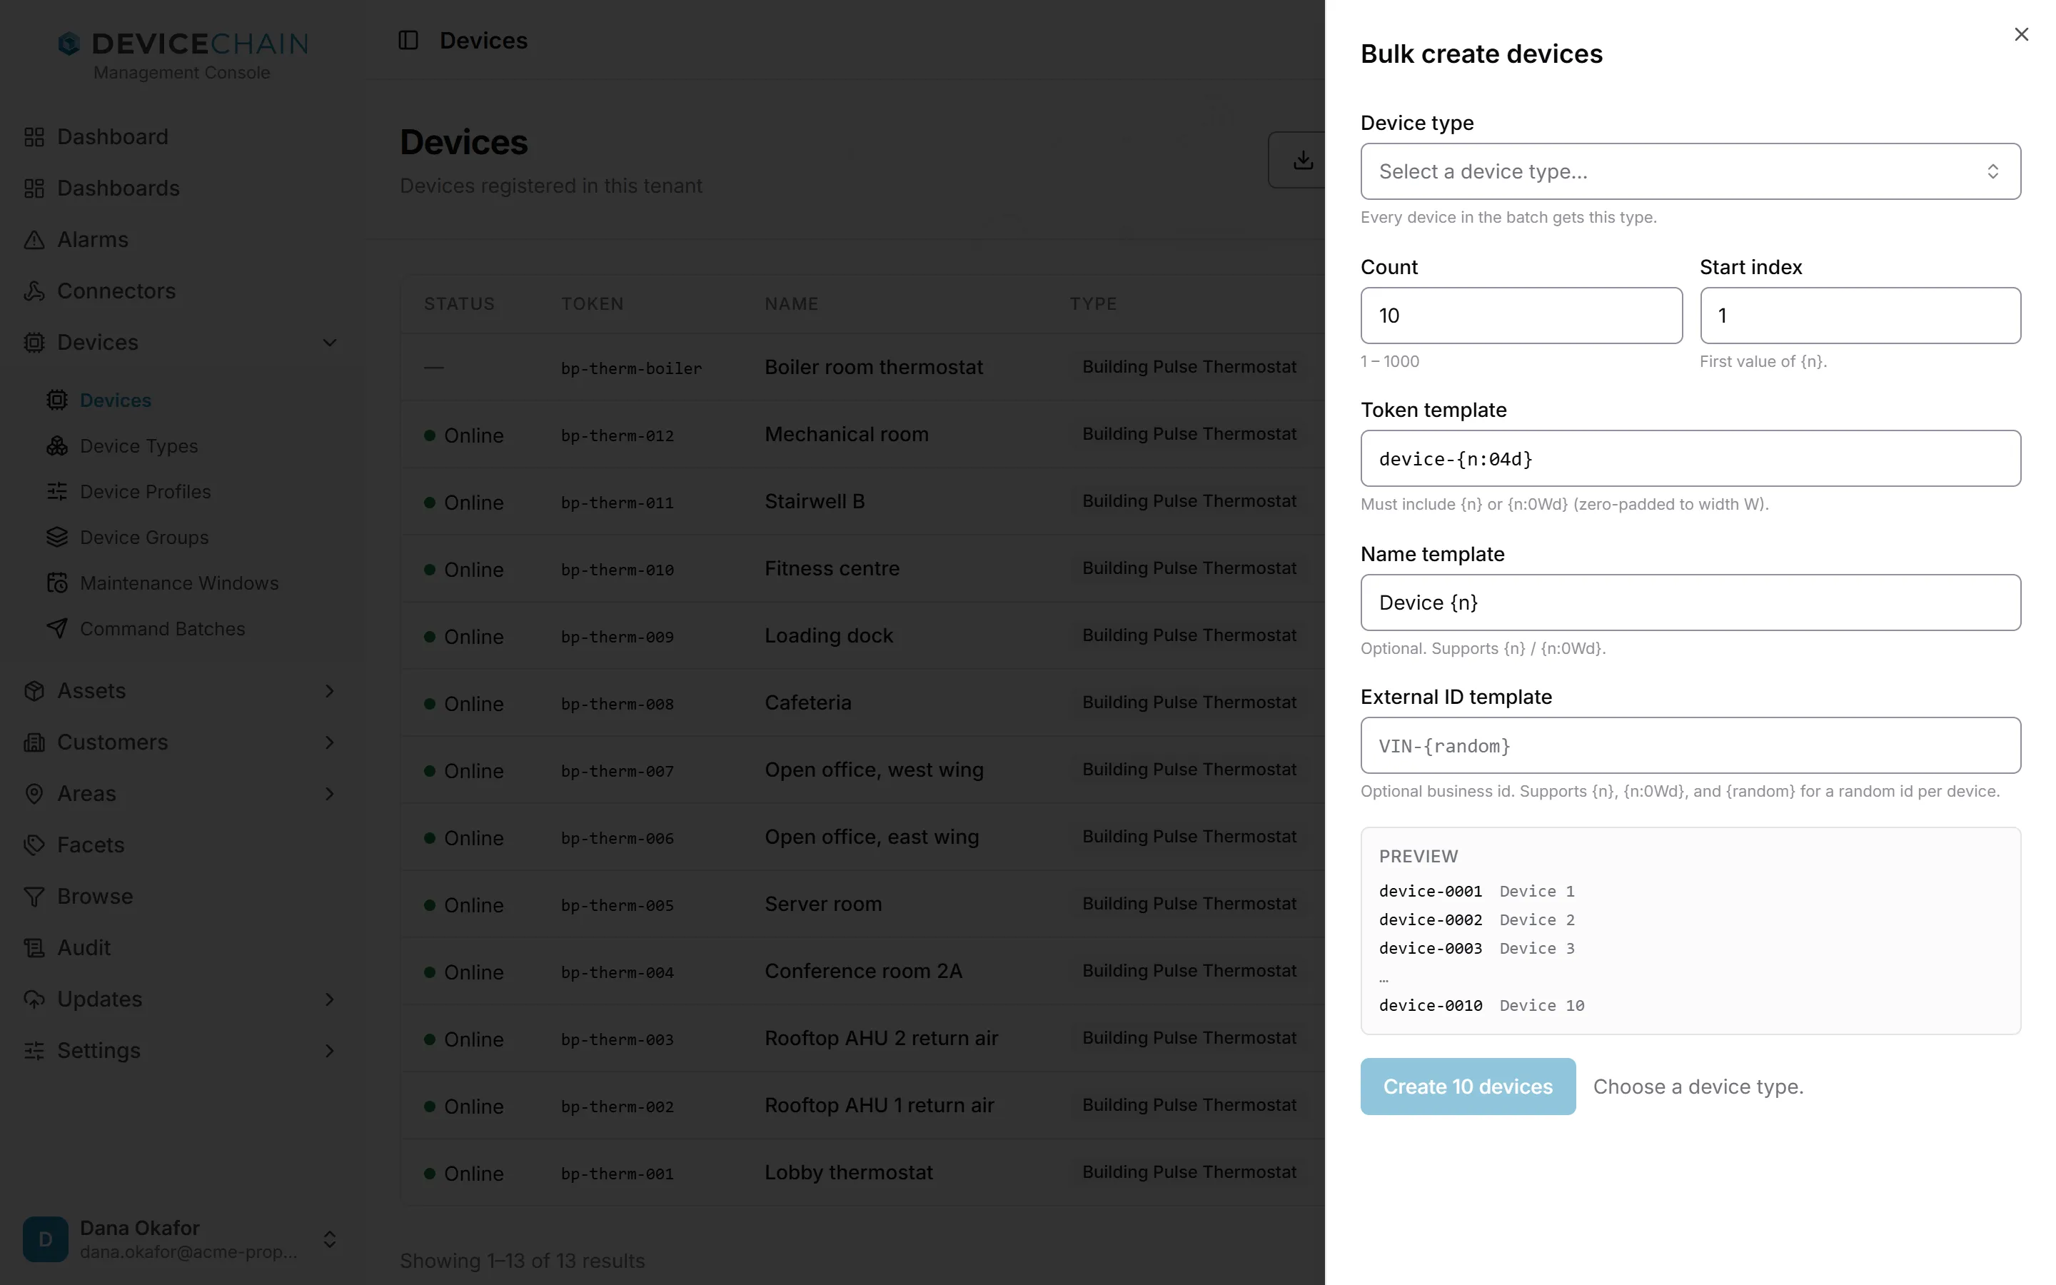Close the Bulk create devices panel
The image size is (2056, 1285).
(x=2021, y=34)
